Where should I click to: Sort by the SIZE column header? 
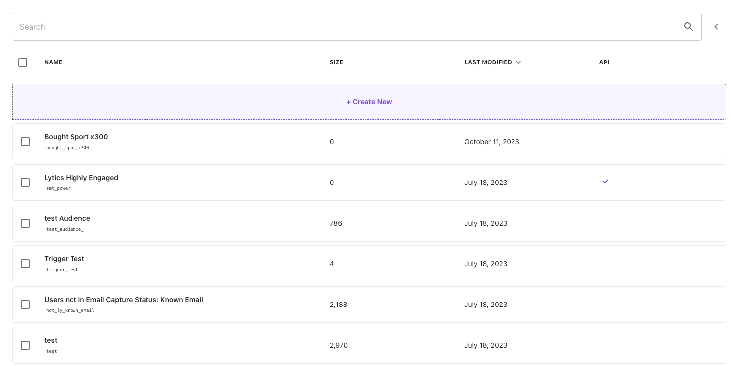click(336, 62)
